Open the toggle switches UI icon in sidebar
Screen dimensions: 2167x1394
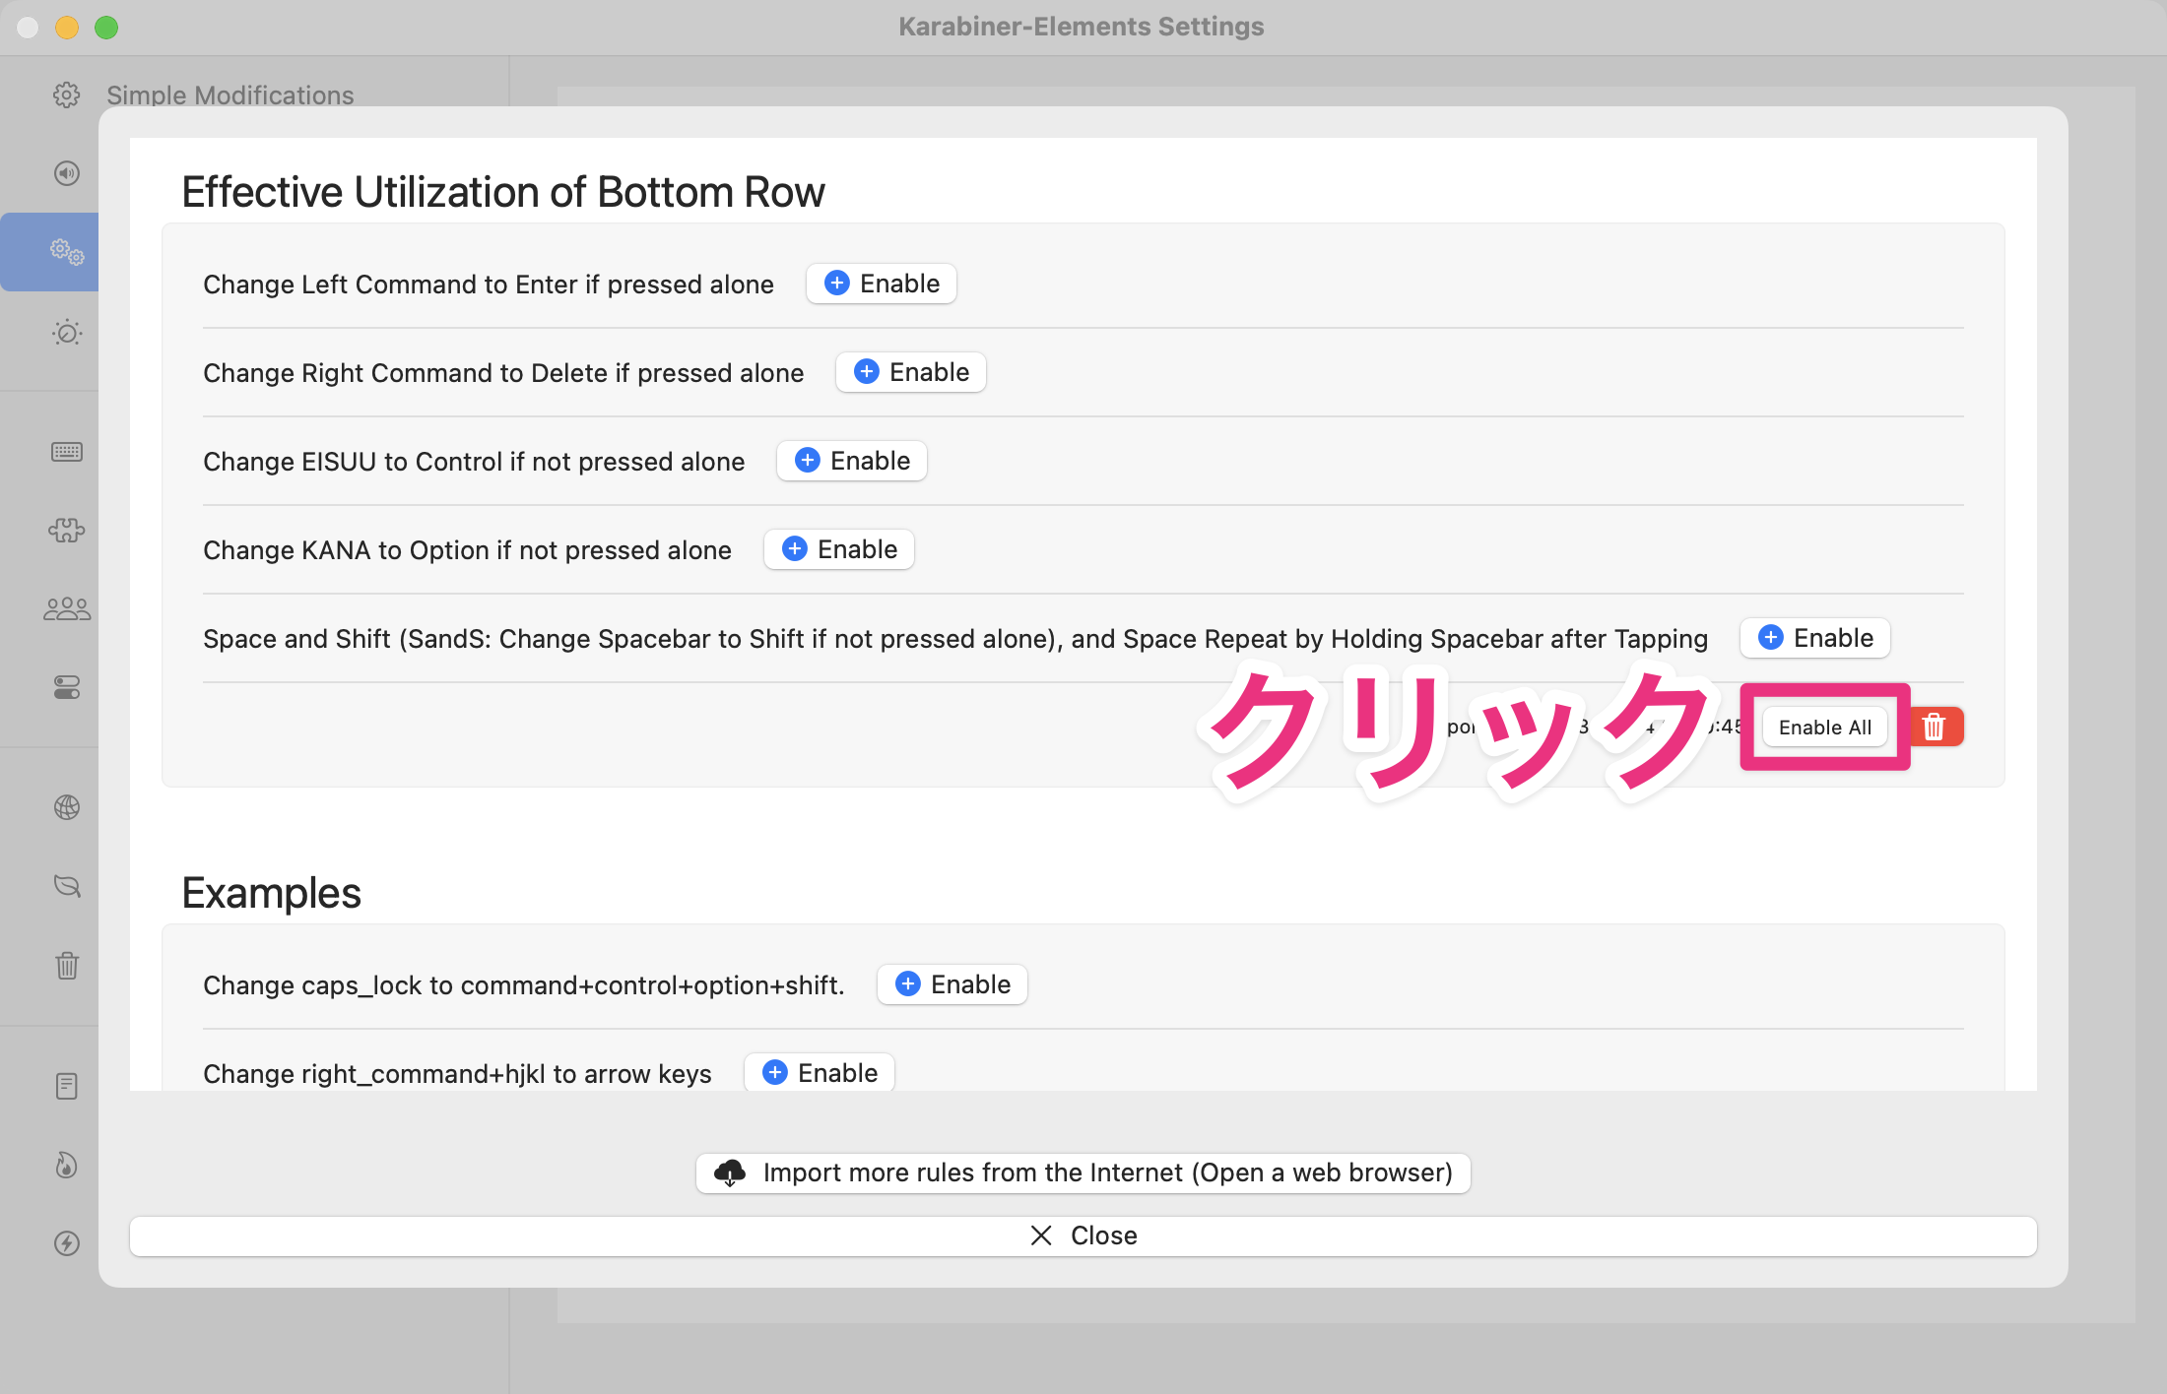[x=66, y=687]
